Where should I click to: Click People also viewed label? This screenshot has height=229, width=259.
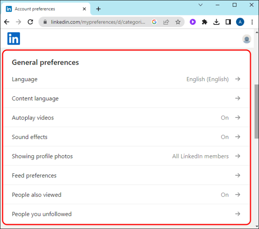point(36,195)
